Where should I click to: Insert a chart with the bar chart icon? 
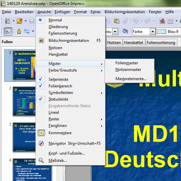(162, 21)
